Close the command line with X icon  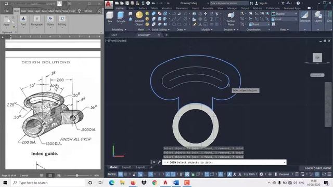click(x=154, y=162)
